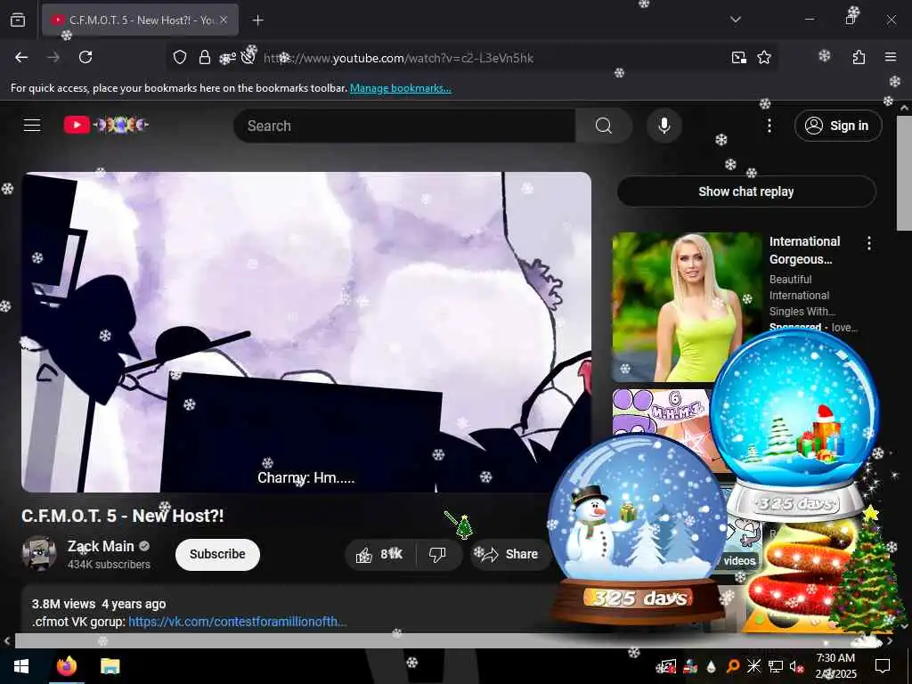912x684 pixels.
Task: Like the video with thumbs up
Action: [380, 554]
